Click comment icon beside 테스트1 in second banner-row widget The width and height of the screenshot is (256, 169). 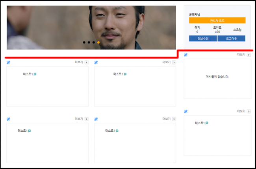pos(125,74)
